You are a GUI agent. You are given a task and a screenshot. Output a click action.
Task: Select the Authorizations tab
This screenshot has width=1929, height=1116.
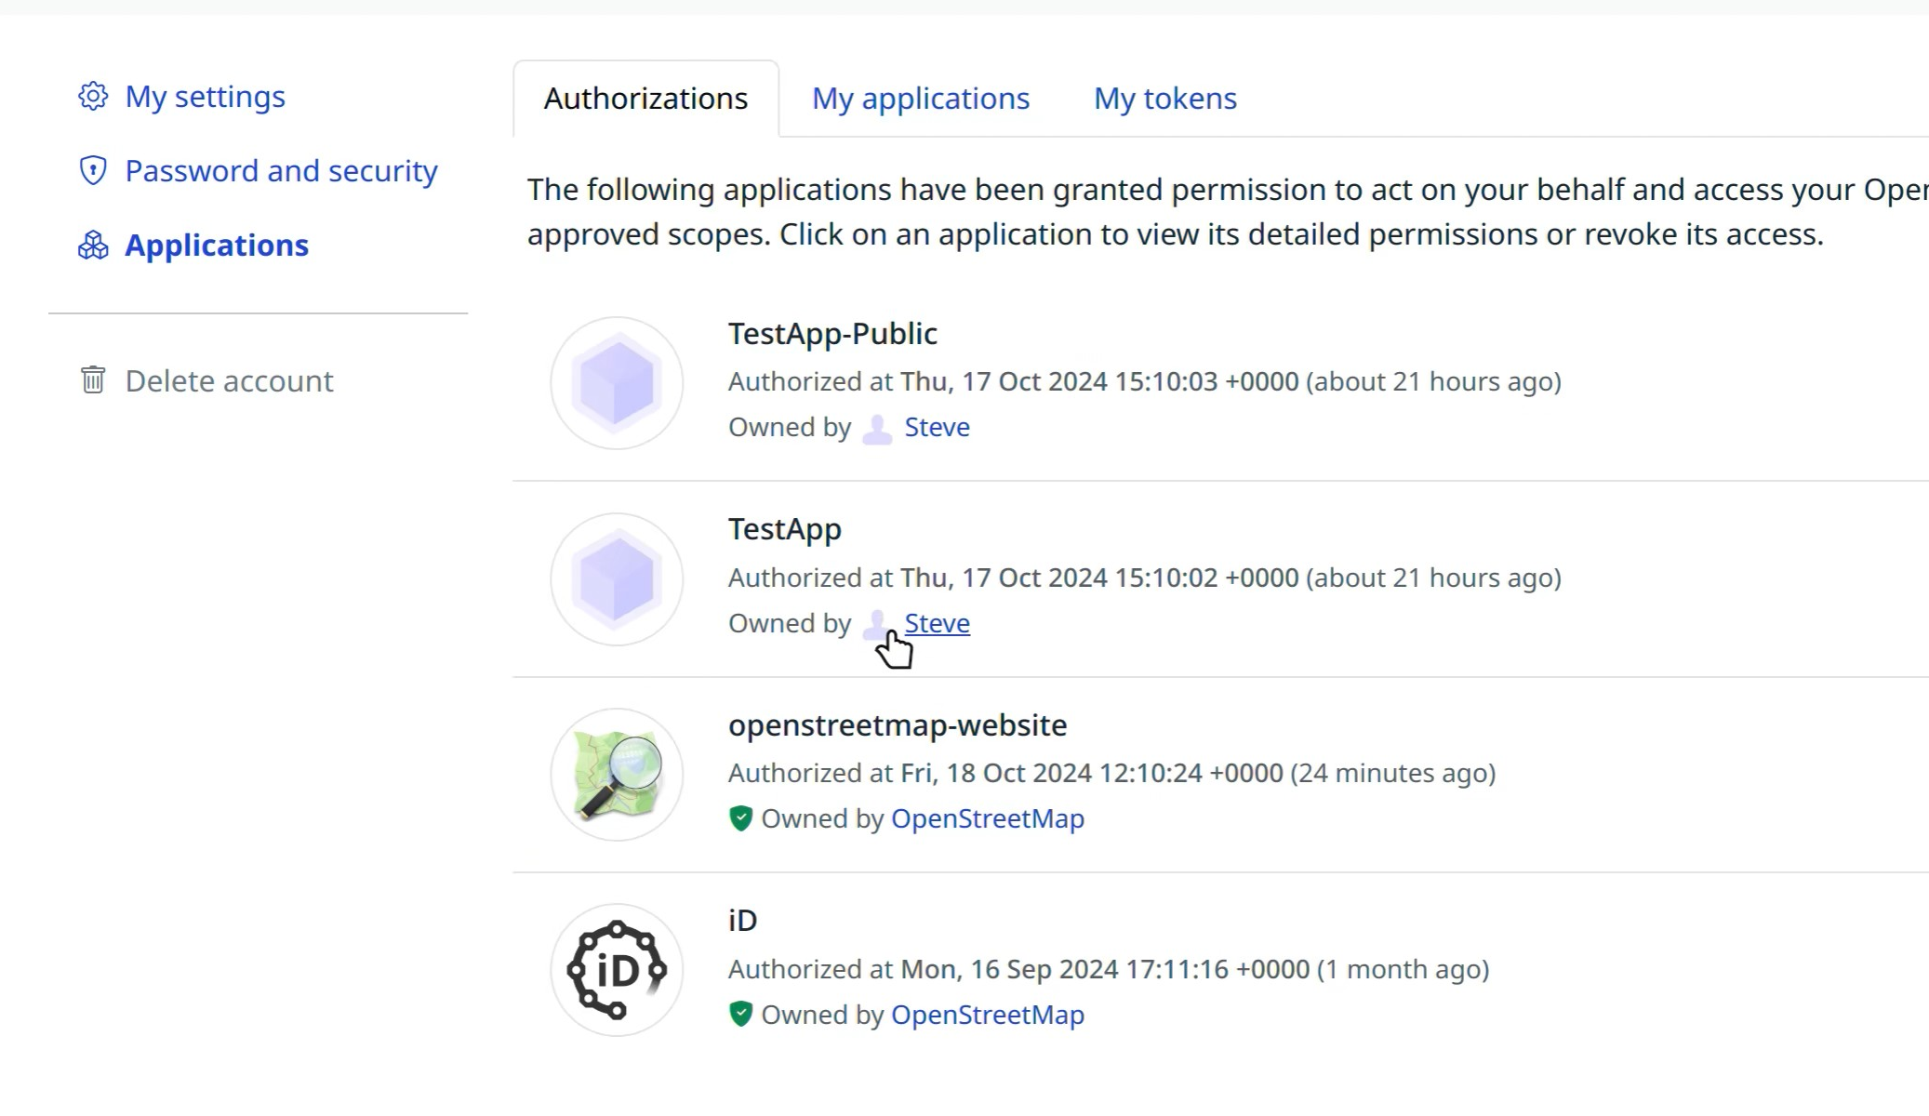[x=645, y=99]
